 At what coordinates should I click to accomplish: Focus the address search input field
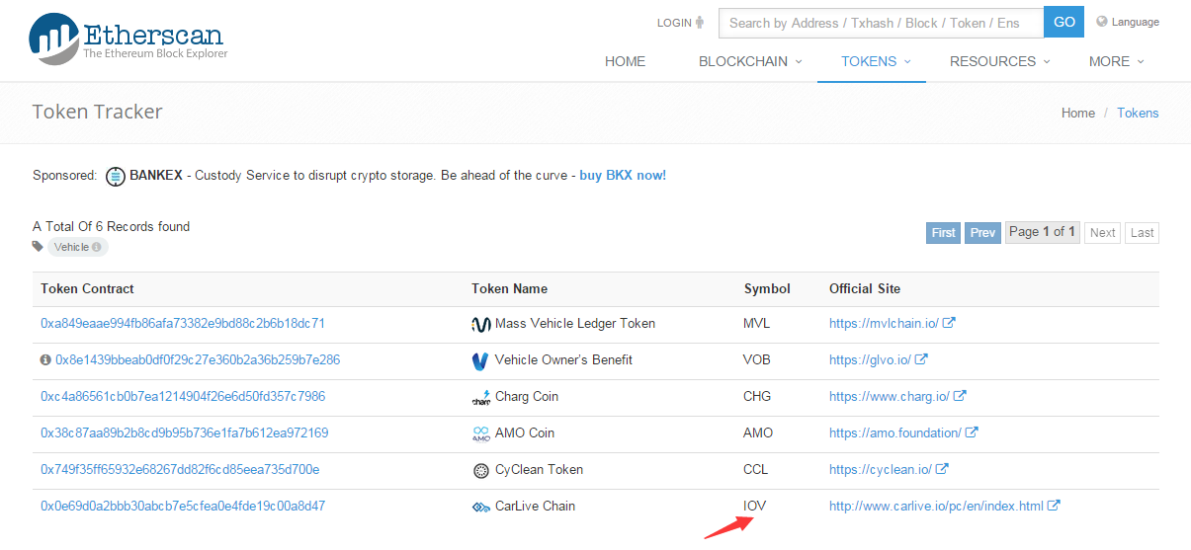(881, 23)
